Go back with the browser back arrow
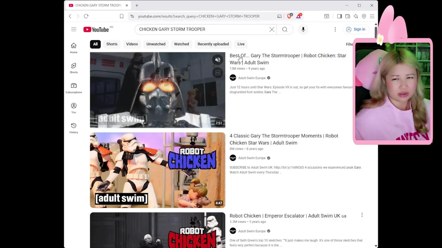 tap(70, 16)
